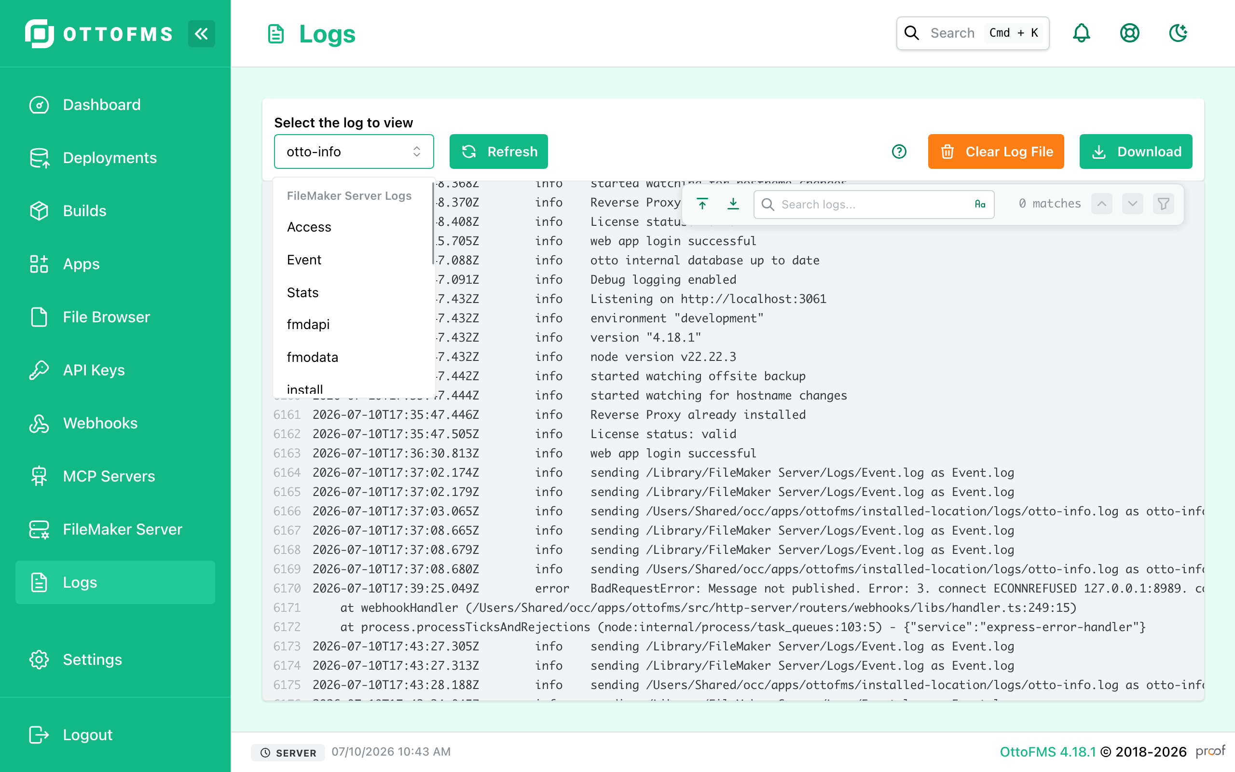Click 'FileMaker Server Logs' group heading
This screenshot has height=772, width=1235.
coord(349,195)
